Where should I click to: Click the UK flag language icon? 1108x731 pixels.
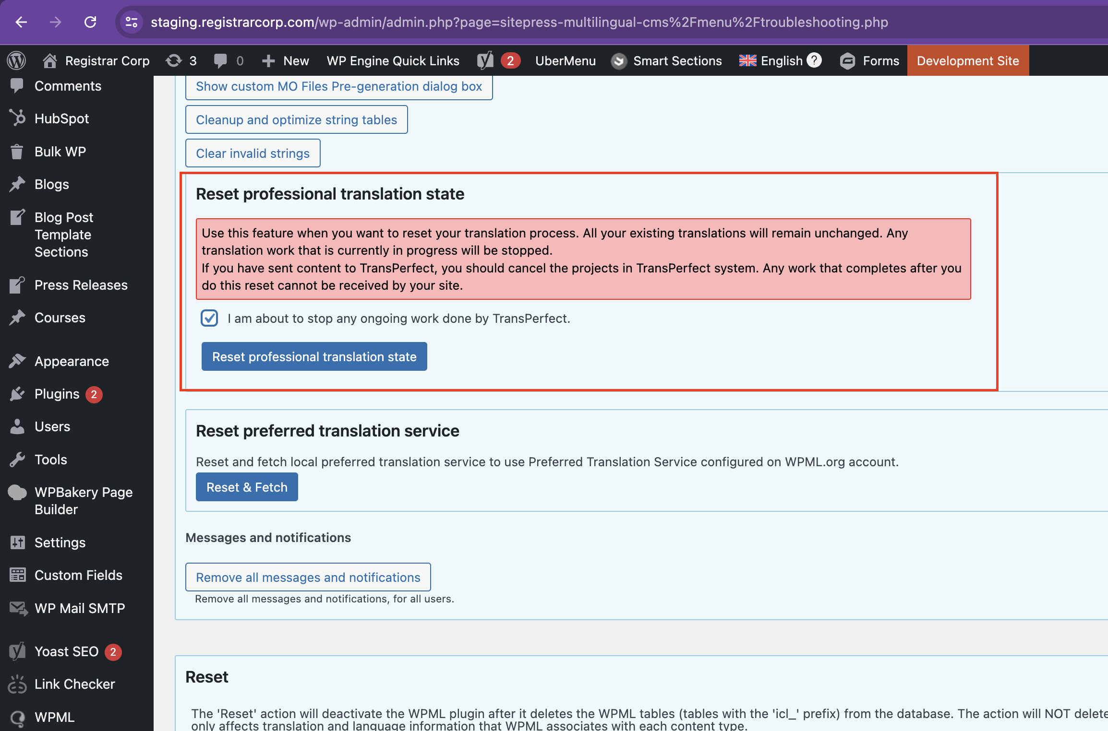(x=747, y=61)
